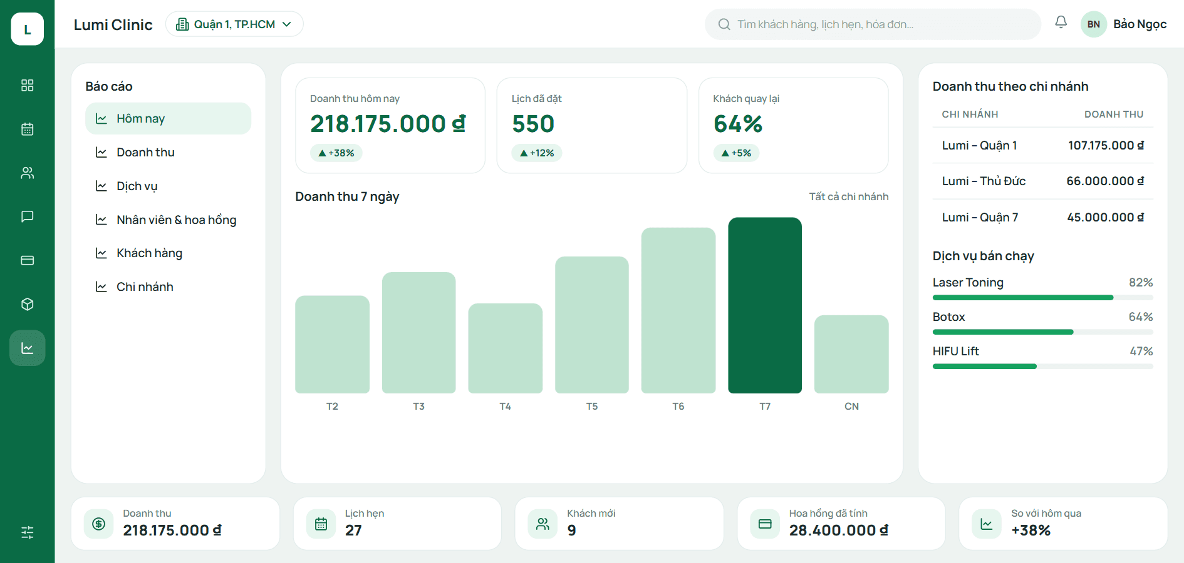
Task: Open the Chi nhánh report menu item
Action: [169, 287]
